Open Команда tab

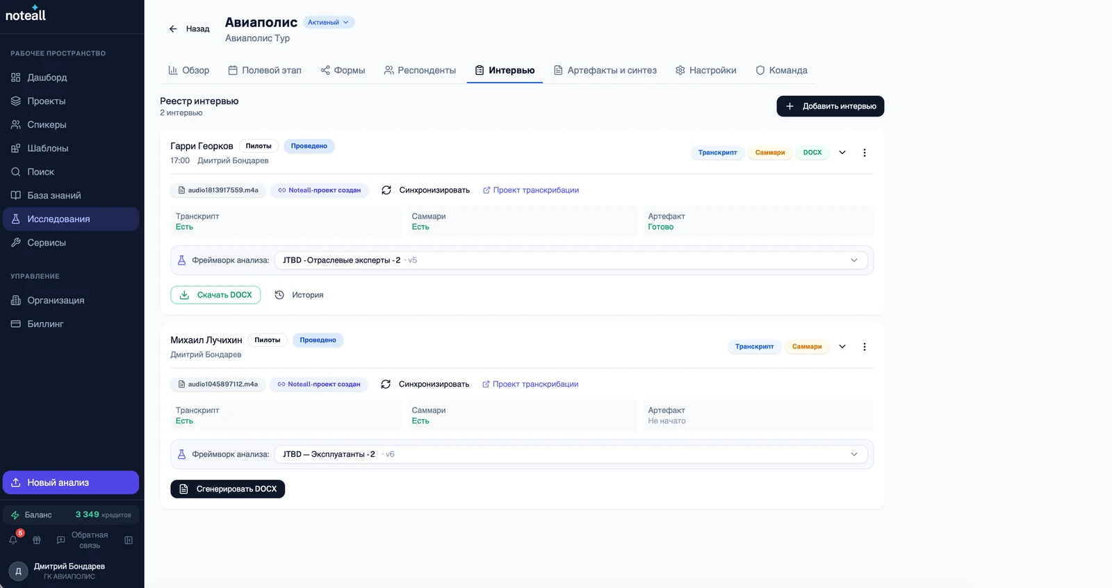point(781,70)
